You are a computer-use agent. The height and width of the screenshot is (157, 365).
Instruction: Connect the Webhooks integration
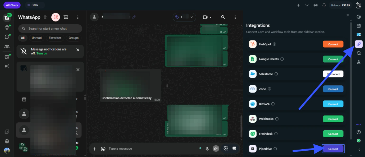point(333,119)
